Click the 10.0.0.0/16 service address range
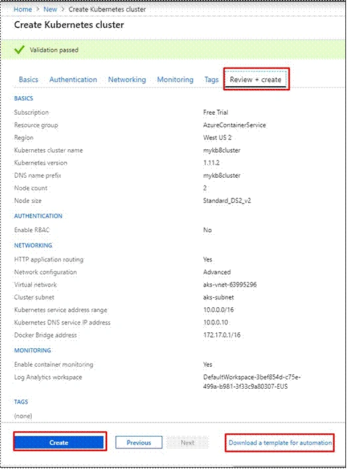This screenshot has height=473, width=350. [218, 310]
